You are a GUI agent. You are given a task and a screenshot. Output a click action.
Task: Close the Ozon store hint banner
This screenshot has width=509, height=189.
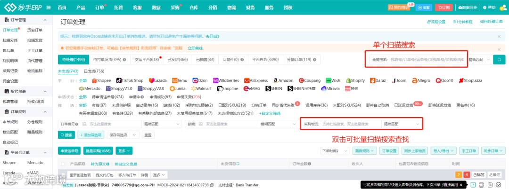(499, 37)
